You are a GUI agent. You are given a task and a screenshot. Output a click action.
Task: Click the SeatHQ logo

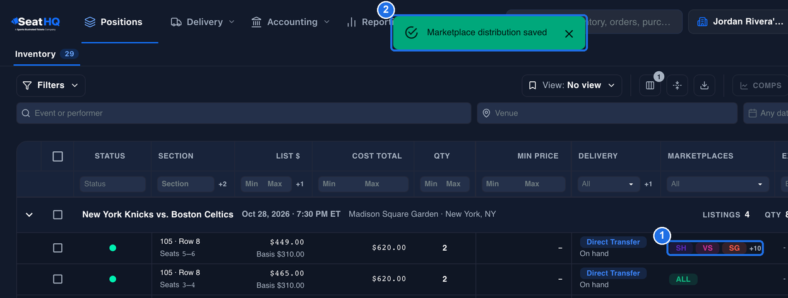35,23
